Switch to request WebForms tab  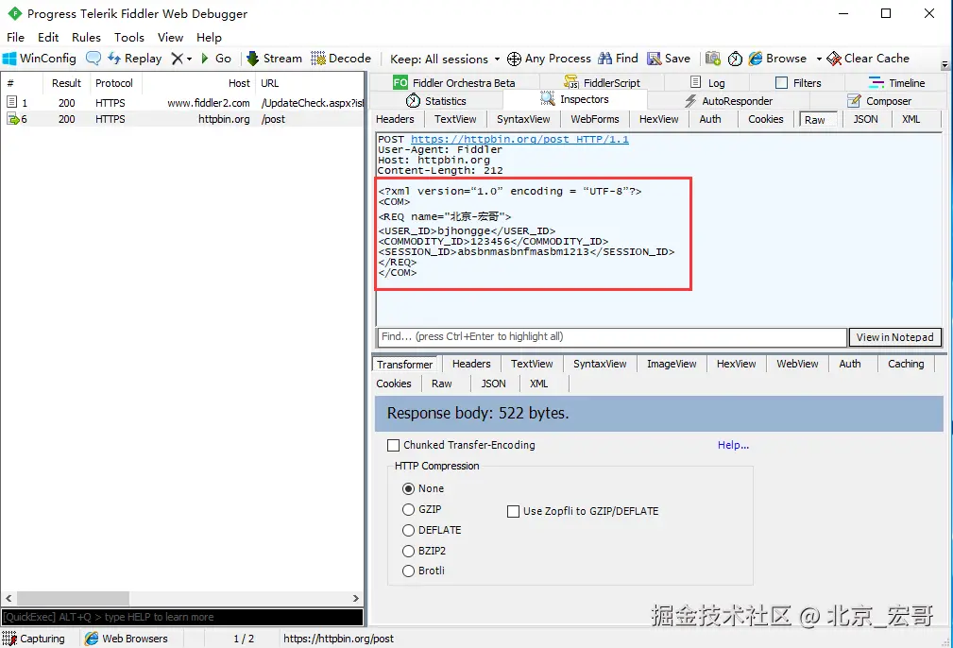pos(594,119)
